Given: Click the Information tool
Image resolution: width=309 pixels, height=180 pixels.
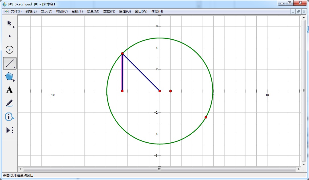Looking at the screenshot, I should coord(9,117).
